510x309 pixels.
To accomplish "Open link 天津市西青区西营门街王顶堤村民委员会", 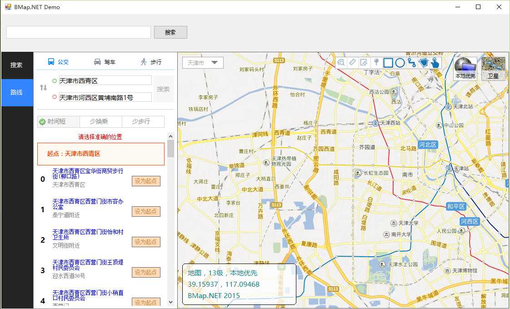I will [88, 265].
